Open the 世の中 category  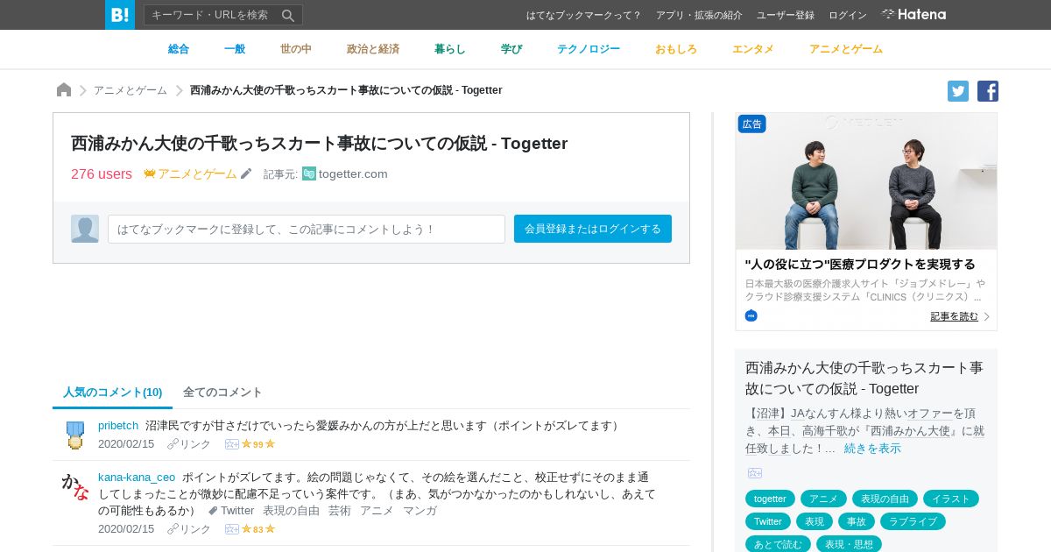pos(296,49)
